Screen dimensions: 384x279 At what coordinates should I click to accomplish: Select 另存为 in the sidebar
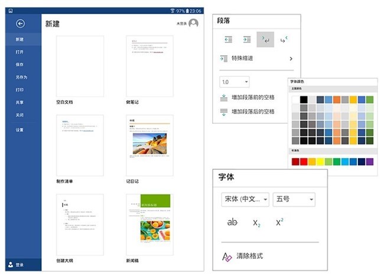point(21,77)
